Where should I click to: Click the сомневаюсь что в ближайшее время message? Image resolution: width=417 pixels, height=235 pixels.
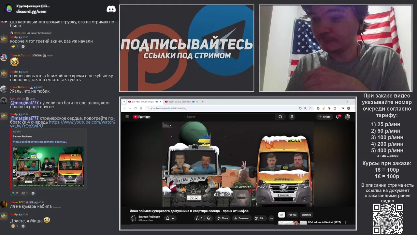point(62,78)
